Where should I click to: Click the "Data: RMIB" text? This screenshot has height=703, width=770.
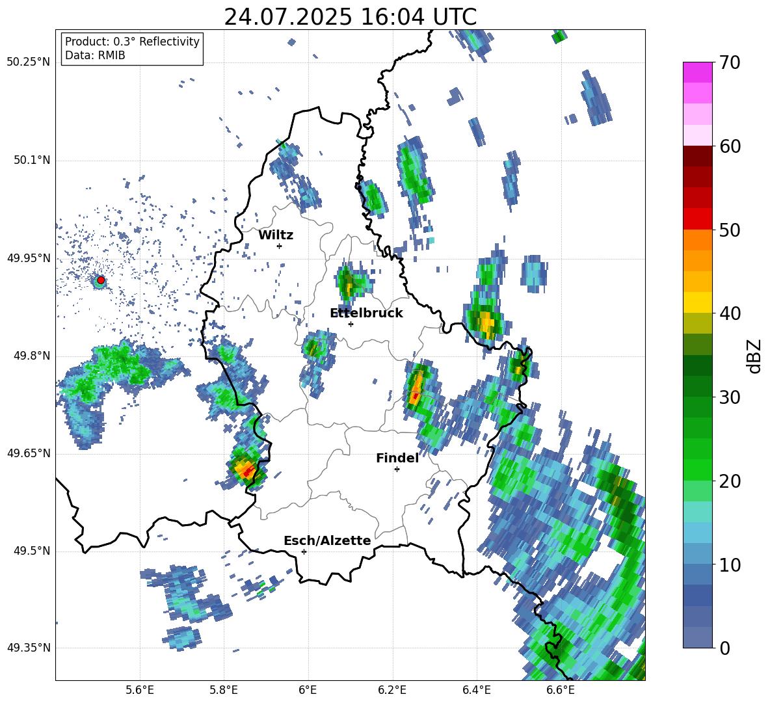click(x=95, y=55)
